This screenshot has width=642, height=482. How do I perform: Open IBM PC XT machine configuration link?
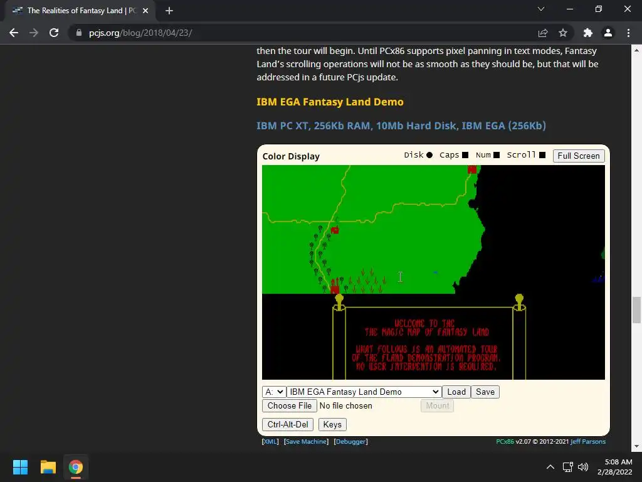(401, 126)
